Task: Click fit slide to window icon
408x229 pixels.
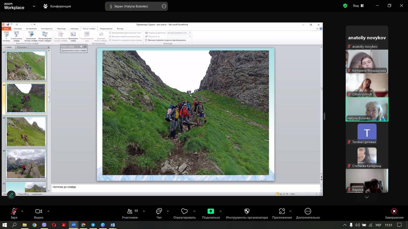Action: click(321, 194)
